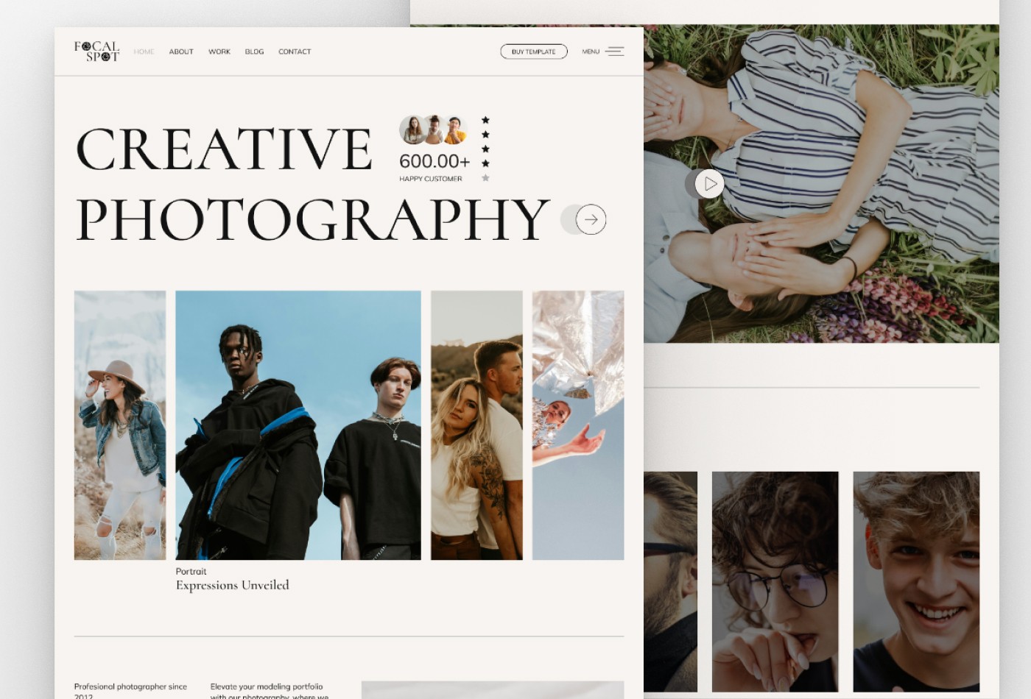Go to the BLOG page

pos(254,52)
